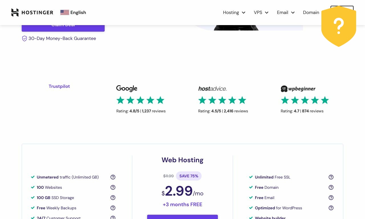The width and height of the screenshot is (365, 219).
Task: Click wpbeginner five-star rating row
Action: coord(305,100)
